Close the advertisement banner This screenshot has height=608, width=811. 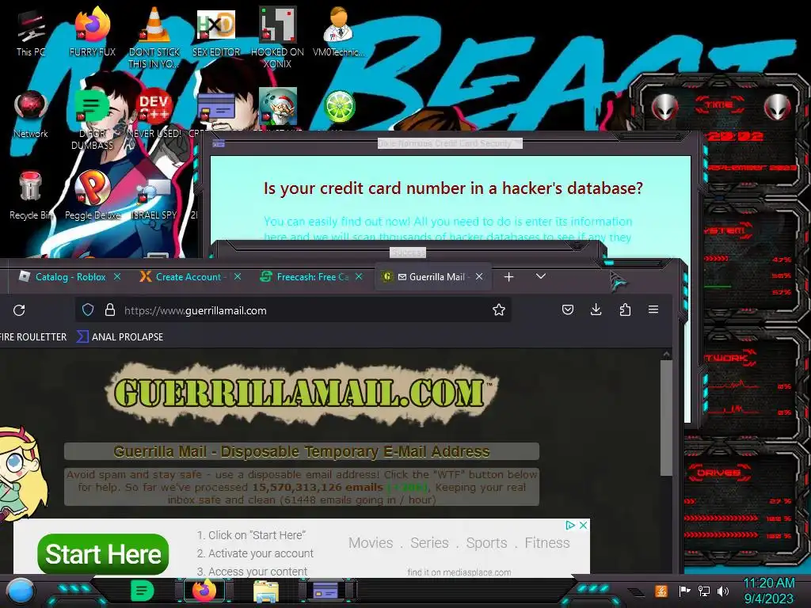tap(583, 526)
